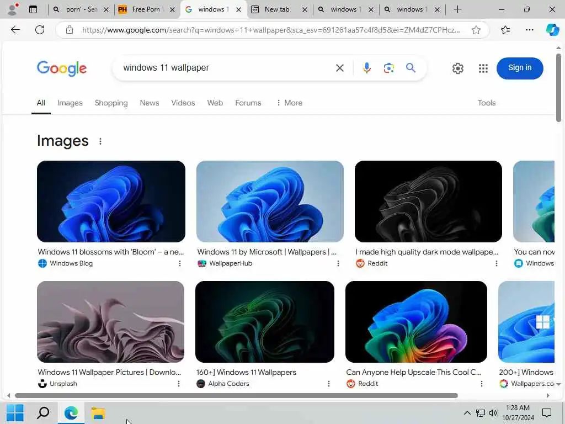Click the Google search magnifier button
The width and height of the screenshot is (565, 424).
[411, 68]
